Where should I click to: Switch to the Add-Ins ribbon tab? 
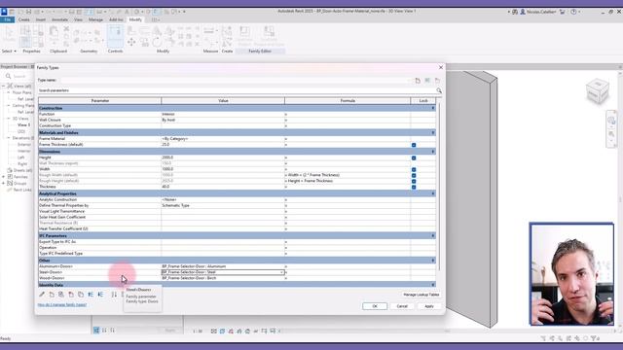coord(116,19)
